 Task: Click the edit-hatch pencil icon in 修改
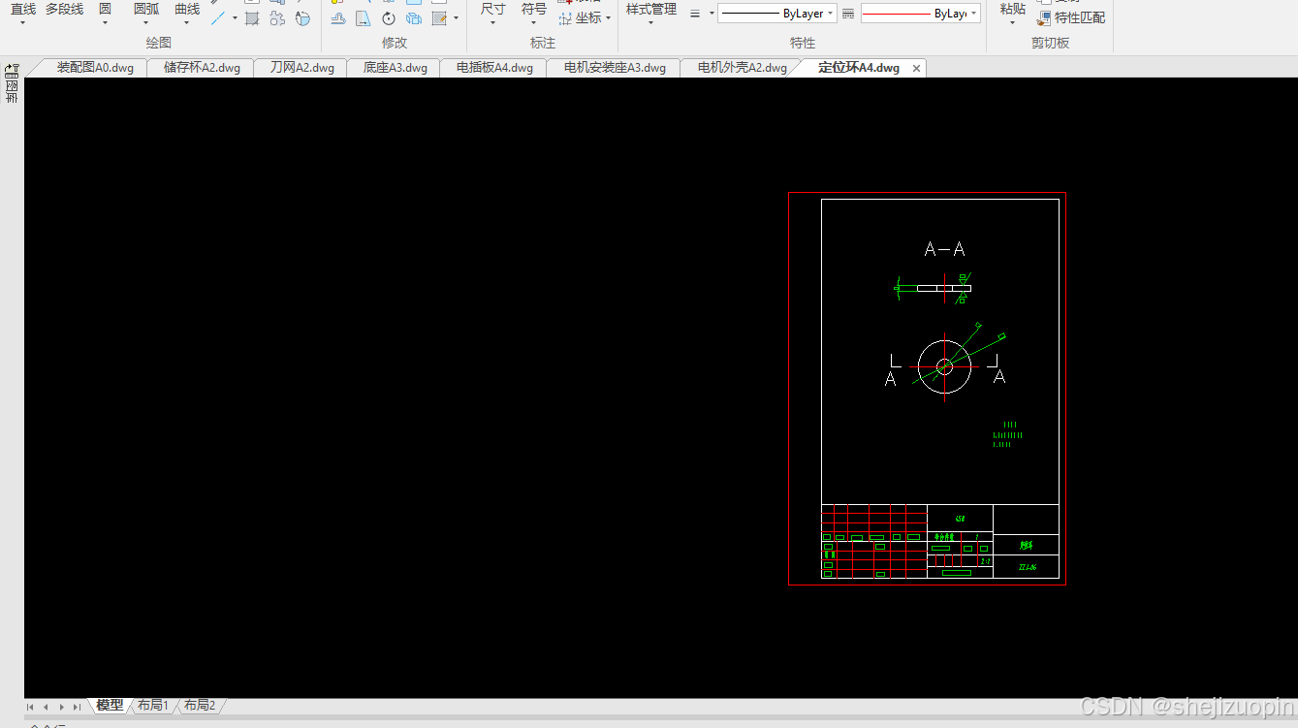[439, 17]
